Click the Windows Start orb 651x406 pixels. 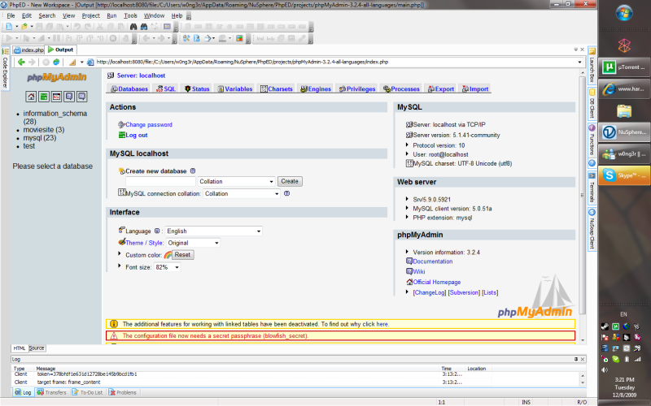[x=624, y=13]
